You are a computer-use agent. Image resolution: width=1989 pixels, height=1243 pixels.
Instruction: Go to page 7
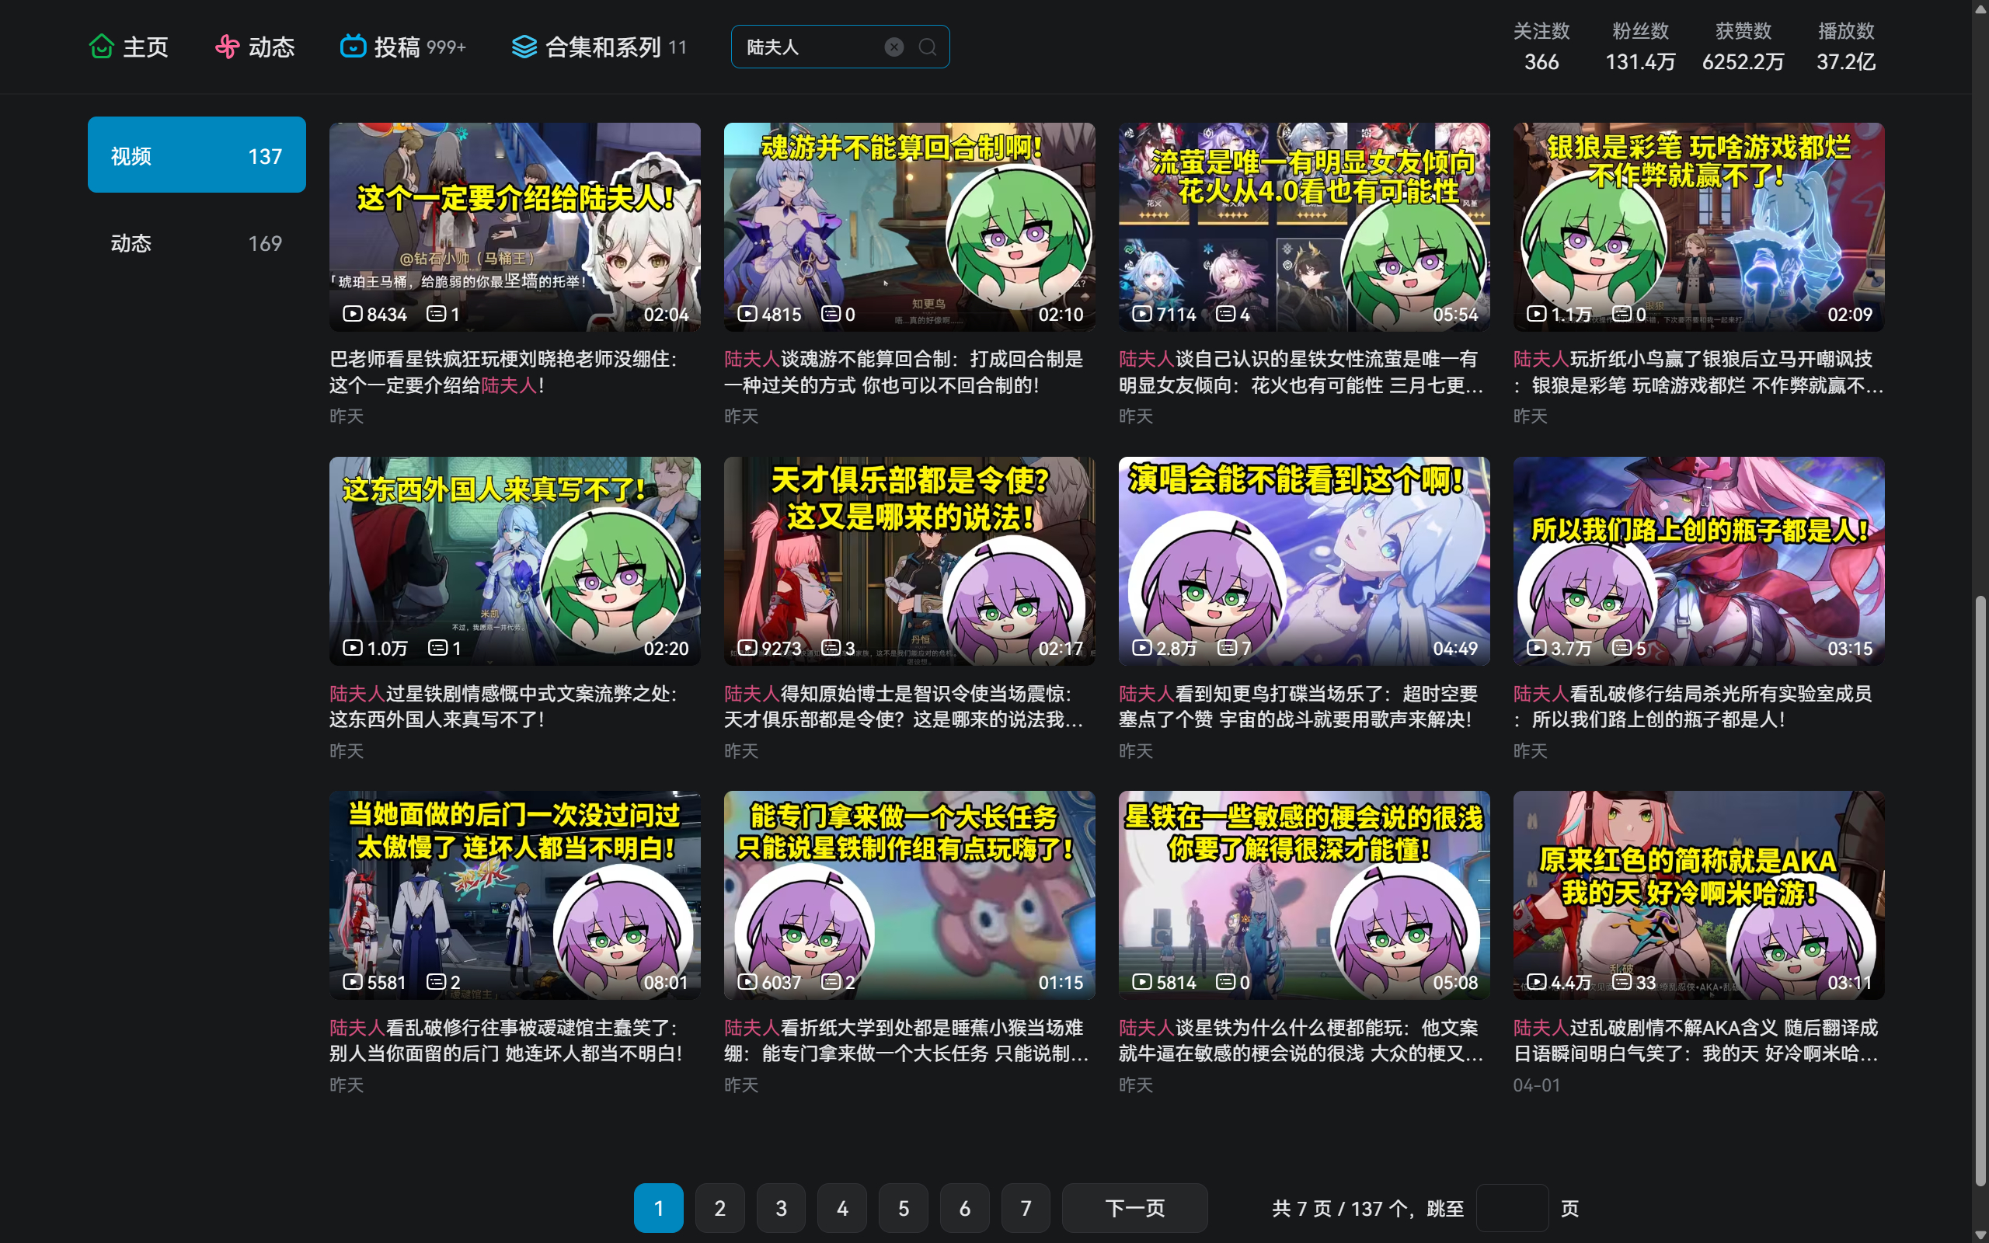click(1025, 1207)
